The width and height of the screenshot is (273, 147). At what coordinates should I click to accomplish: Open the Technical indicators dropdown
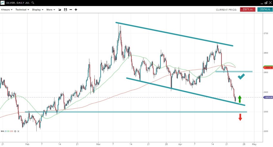pos(22,10)
